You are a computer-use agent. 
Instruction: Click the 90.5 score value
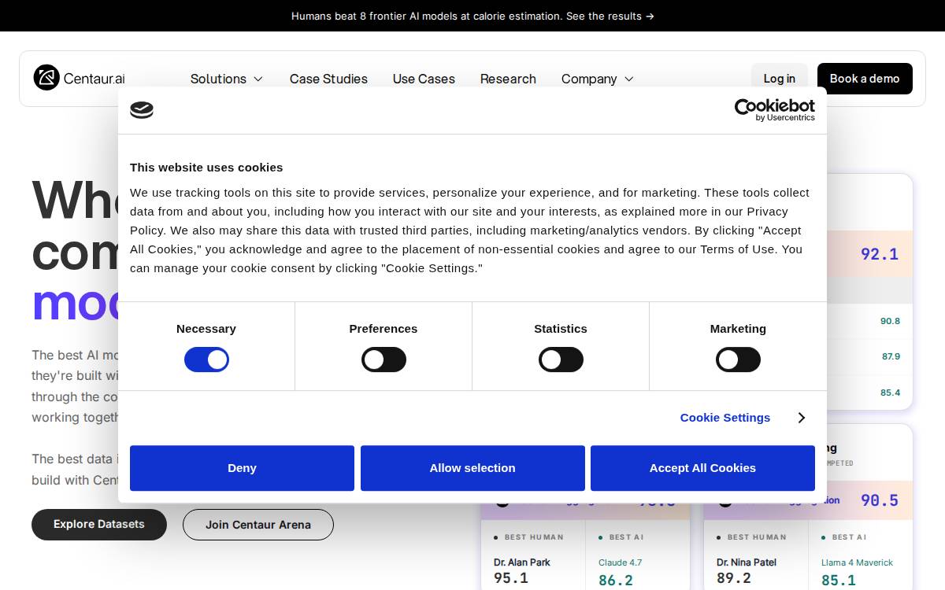(880, 500)
